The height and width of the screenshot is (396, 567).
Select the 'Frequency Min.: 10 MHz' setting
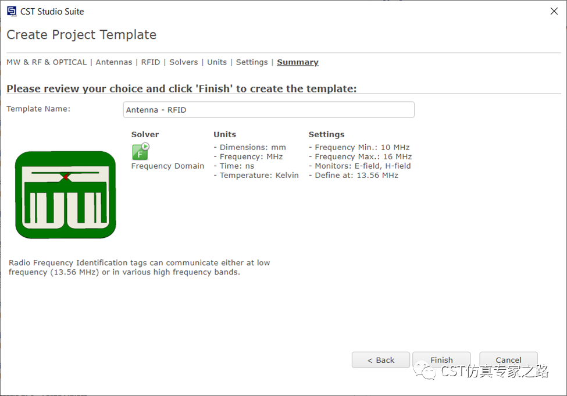click(x=359, y=147)
